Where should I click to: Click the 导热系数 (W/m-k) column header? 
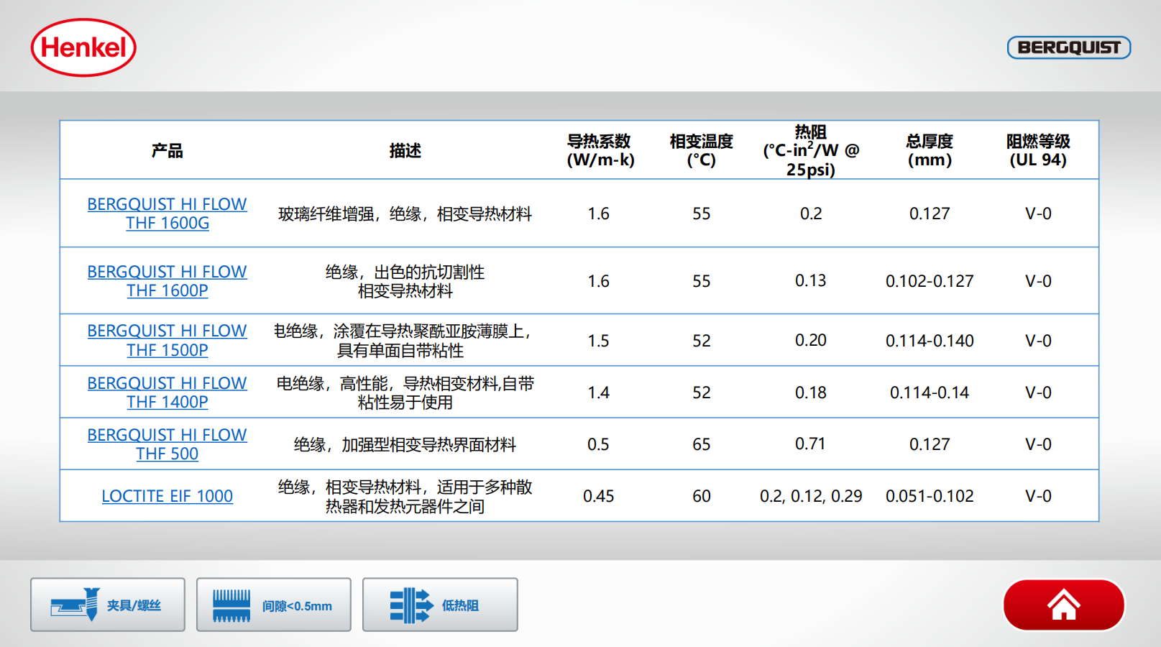pos(600,150)
